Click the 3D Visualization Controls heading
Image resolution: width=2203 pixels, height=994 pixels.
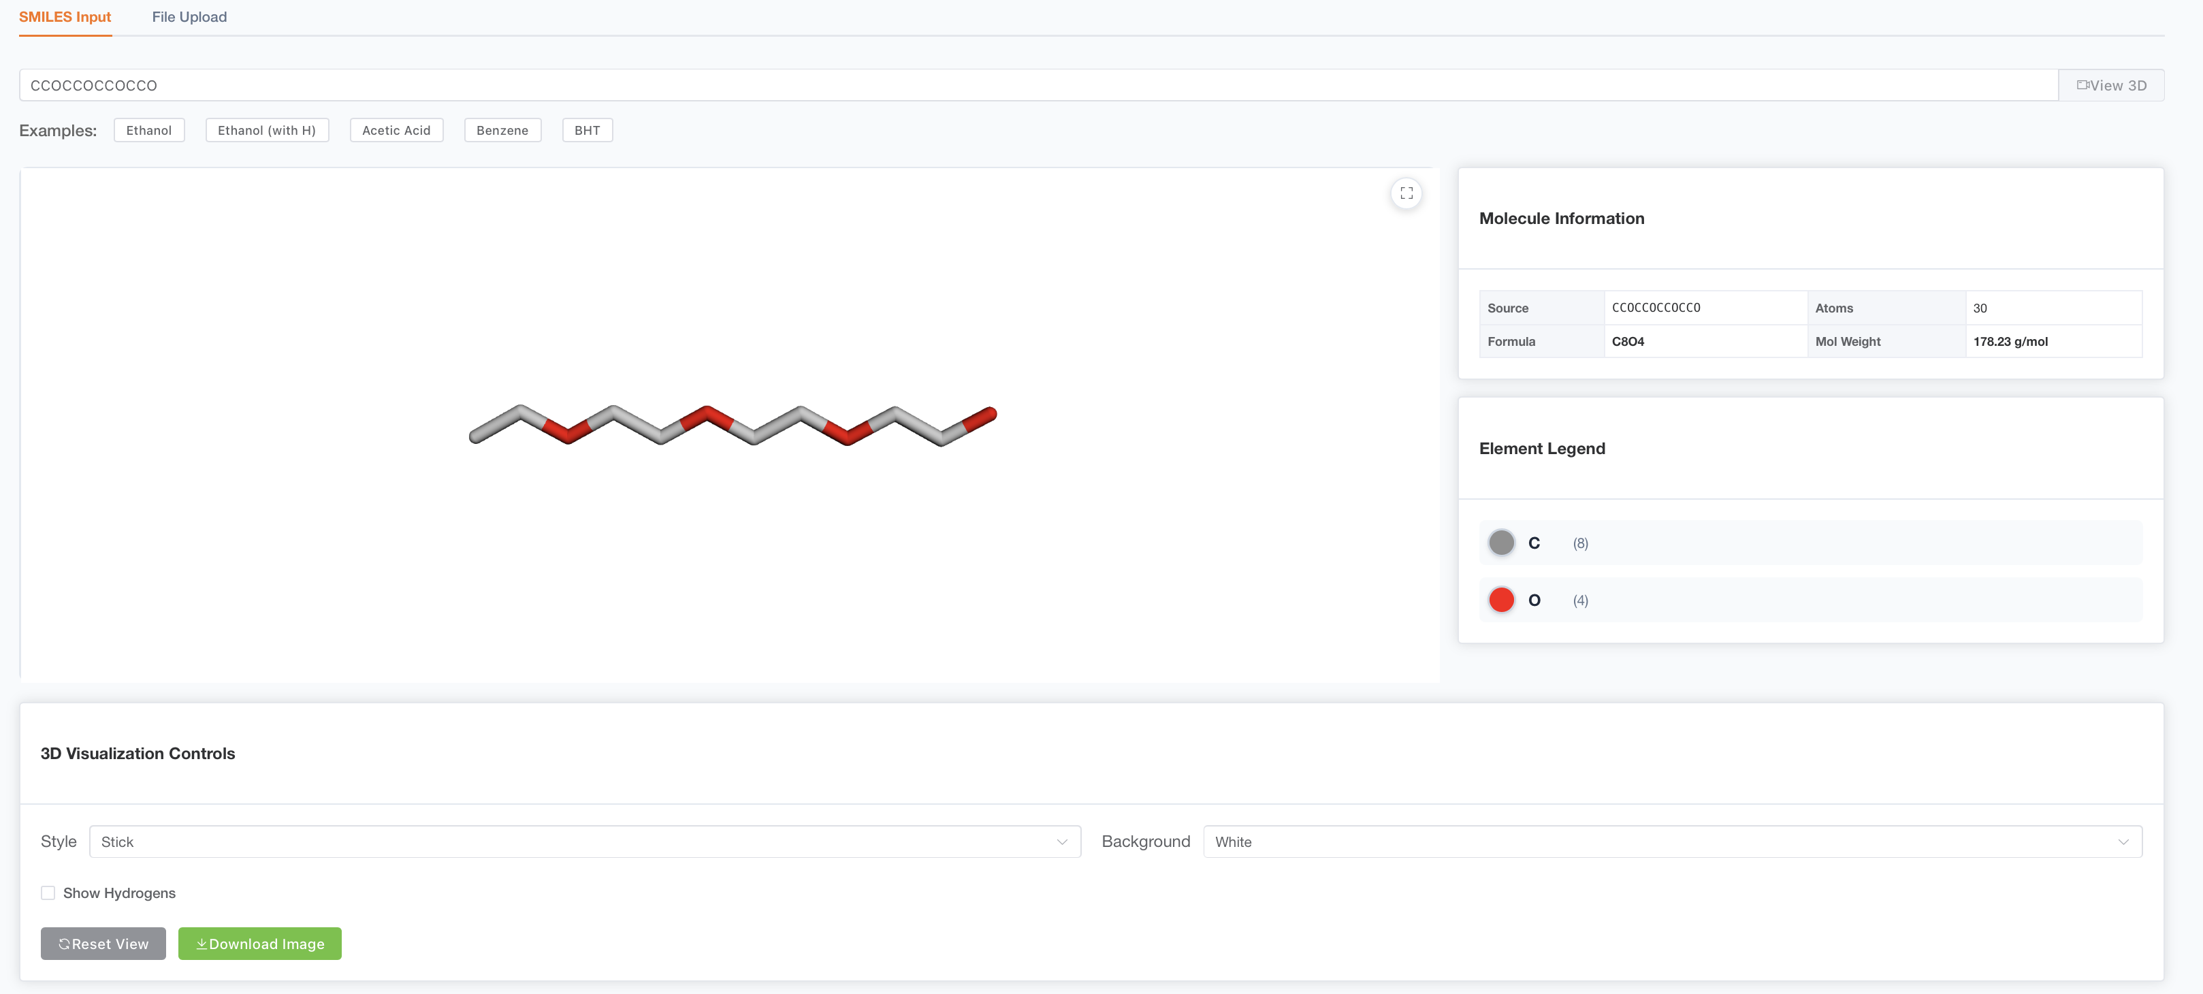[x=138, y=754]
